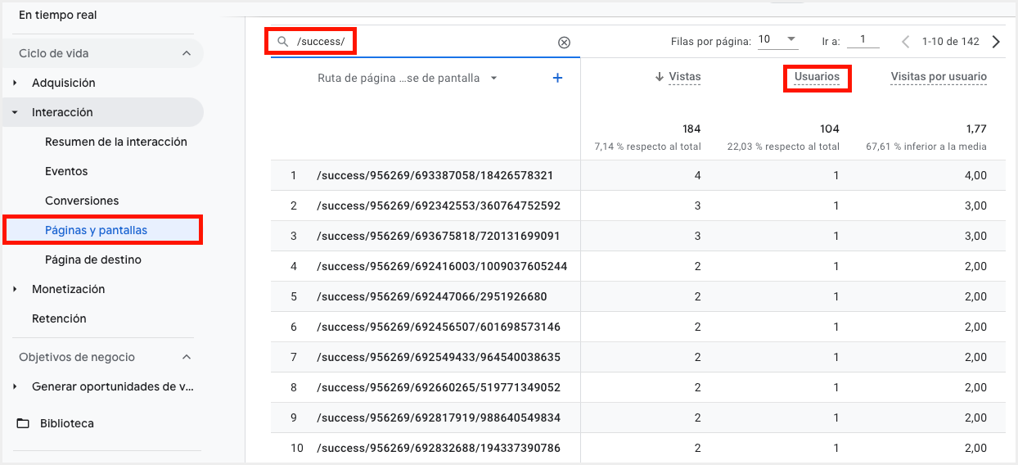The image size is (1018, 465).
Task: Sort by Visitas por usuario column
Action: click(x=938, y=77)
